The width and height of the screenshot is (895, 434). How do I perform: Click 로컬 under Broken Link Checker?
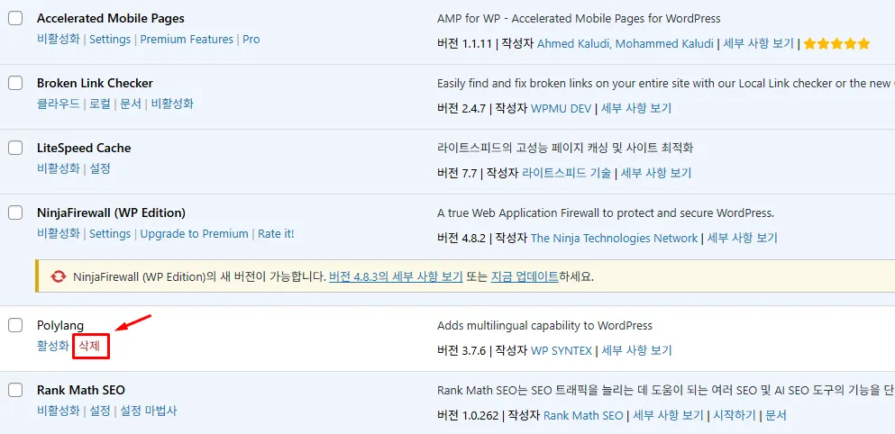tap(100, 104)
